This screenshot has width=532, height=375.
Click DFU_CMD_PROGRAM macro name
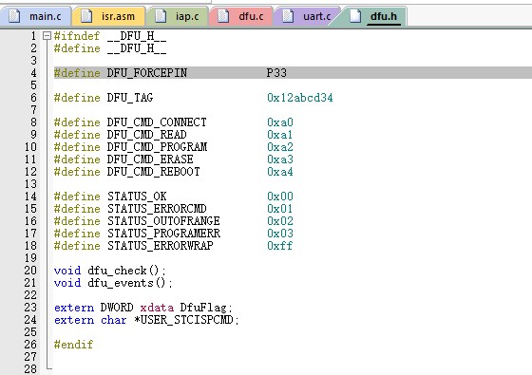tap(157, 147)
